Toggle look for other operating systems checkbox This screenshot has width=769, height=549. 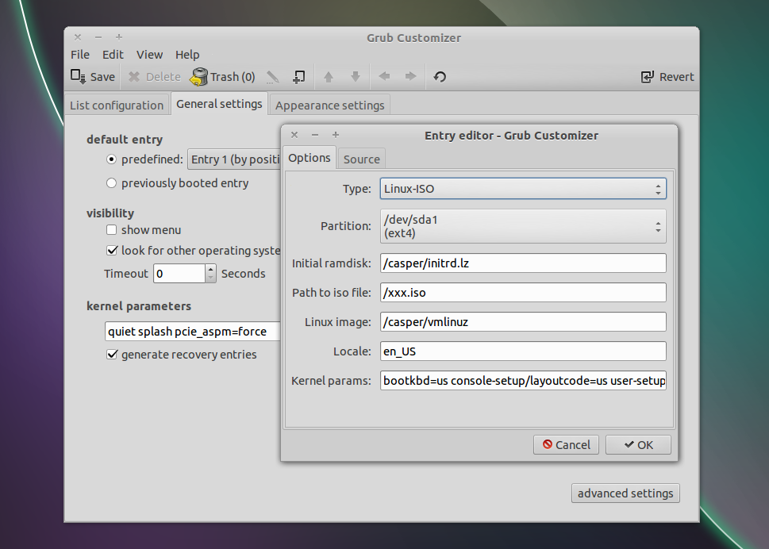click(111, 251)
